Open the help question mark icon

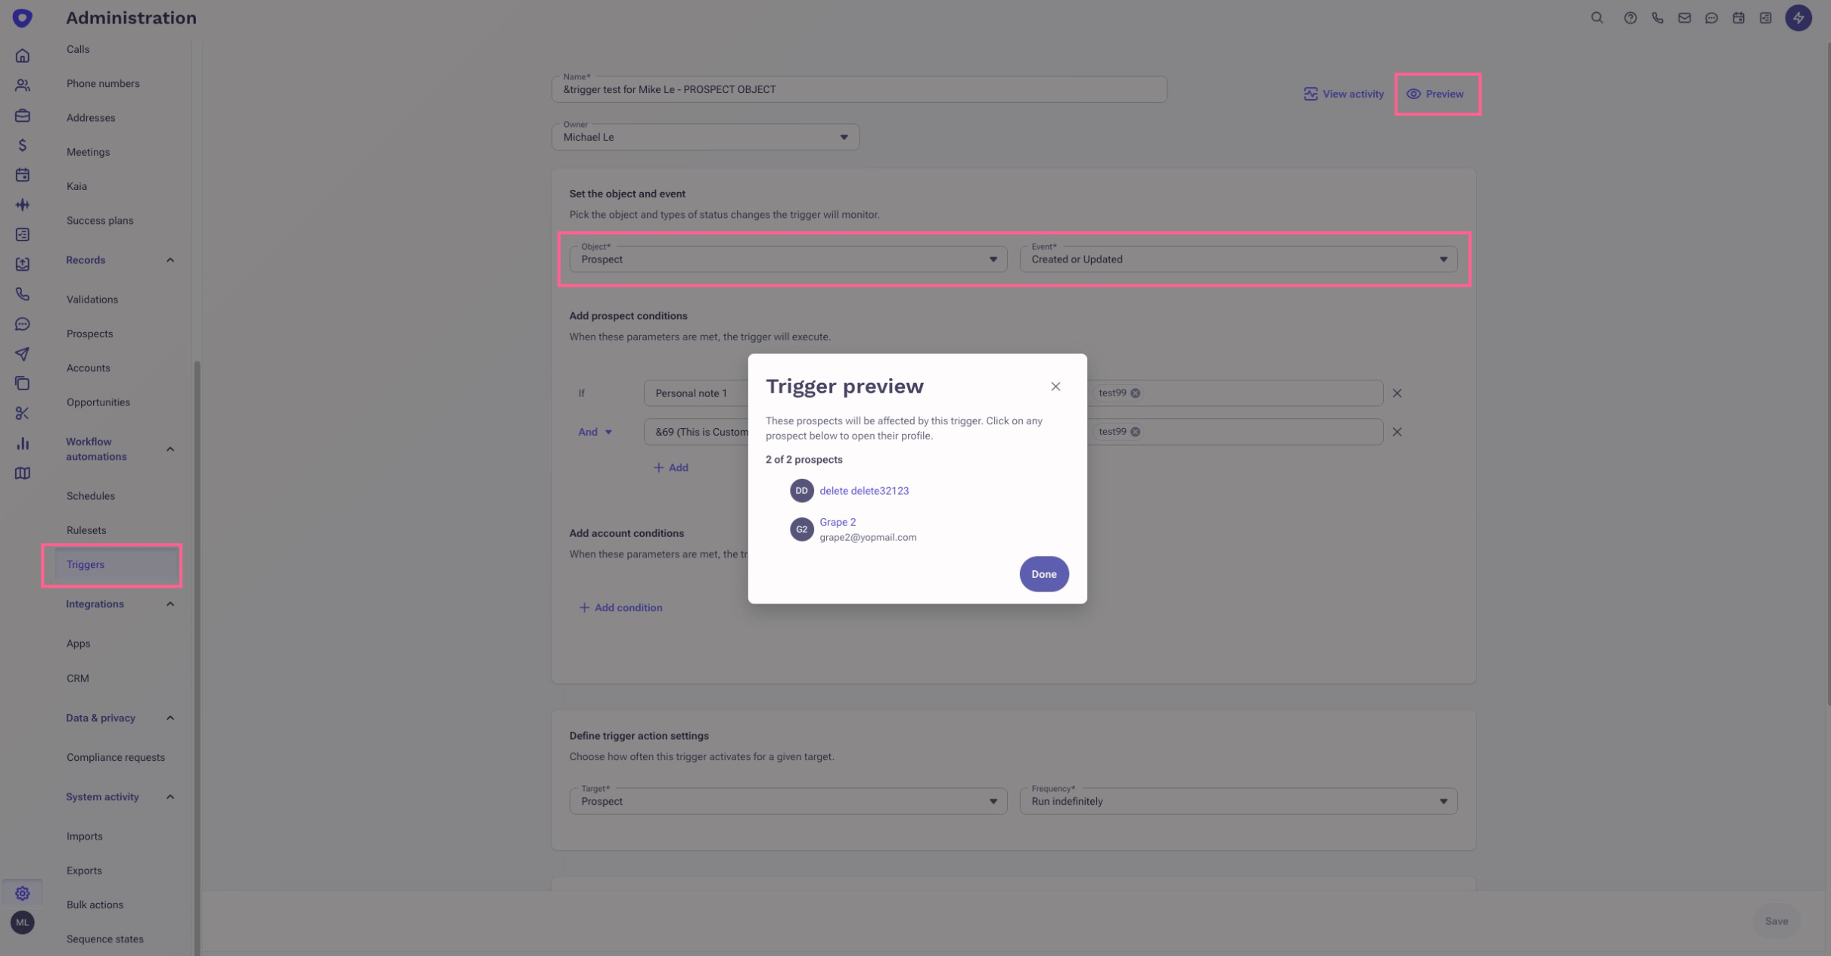1630,18
